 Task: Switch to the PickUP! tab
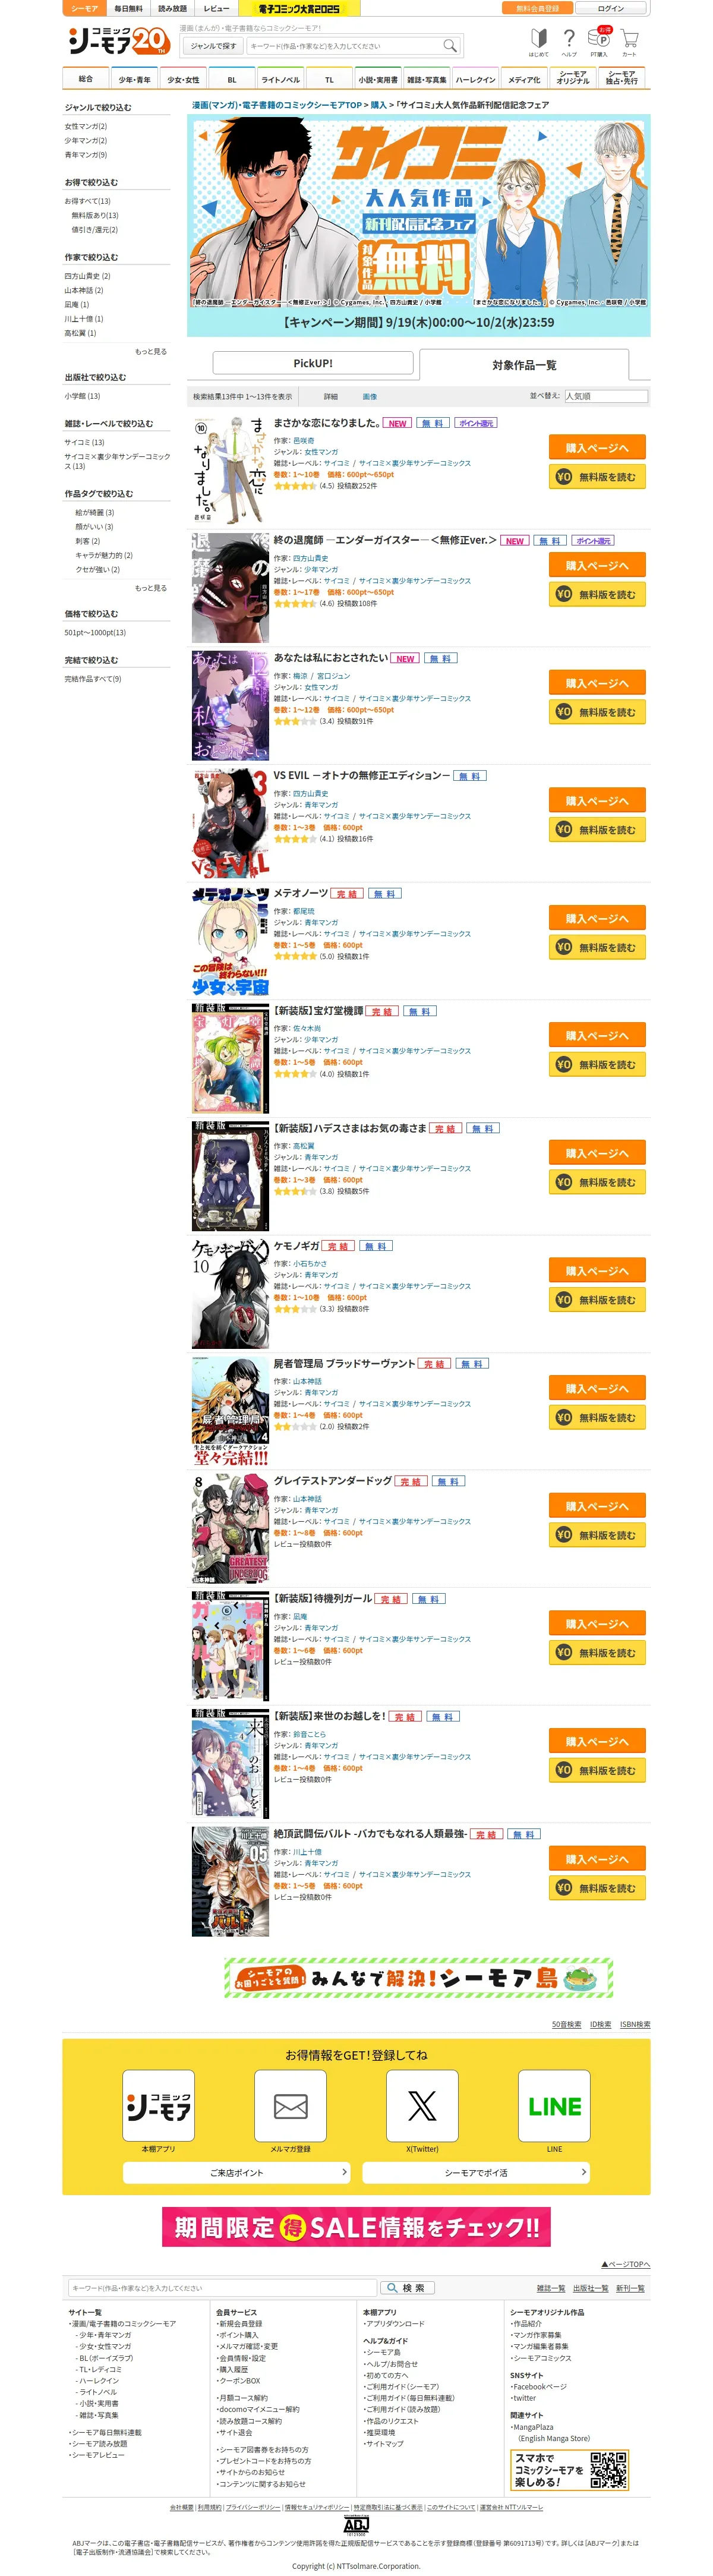point(313,363)
